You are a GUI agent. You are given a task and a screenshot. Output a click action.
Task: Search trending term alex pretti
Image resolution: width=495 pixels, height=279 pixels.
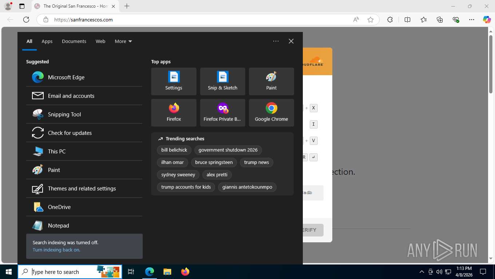pyautogui.click(x=217, y=175)
